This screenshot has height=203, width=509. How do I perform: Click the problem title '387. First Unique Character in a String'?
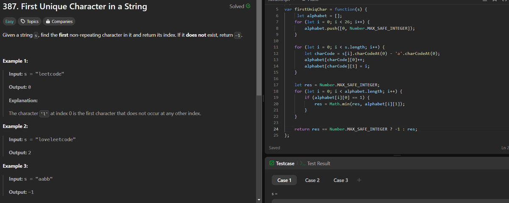pos(75,6)
